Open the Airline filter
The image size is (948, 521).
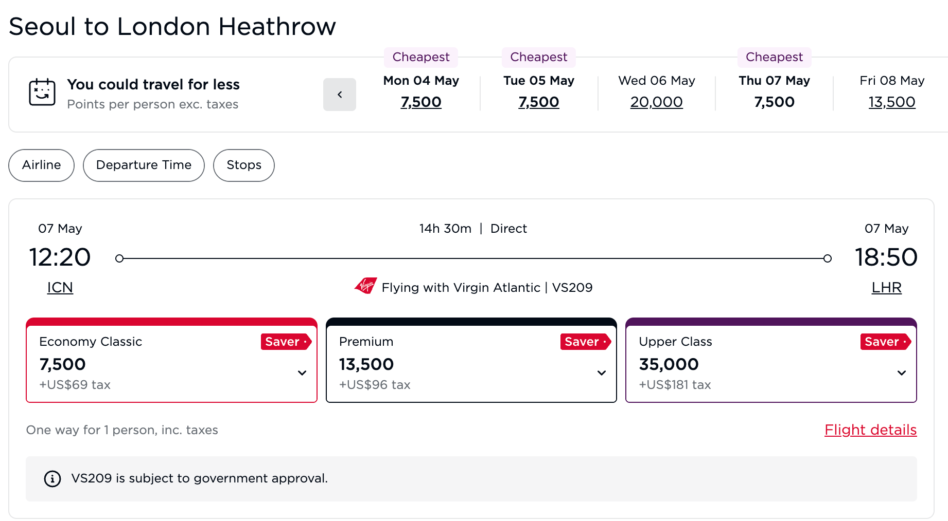[41, 165]
